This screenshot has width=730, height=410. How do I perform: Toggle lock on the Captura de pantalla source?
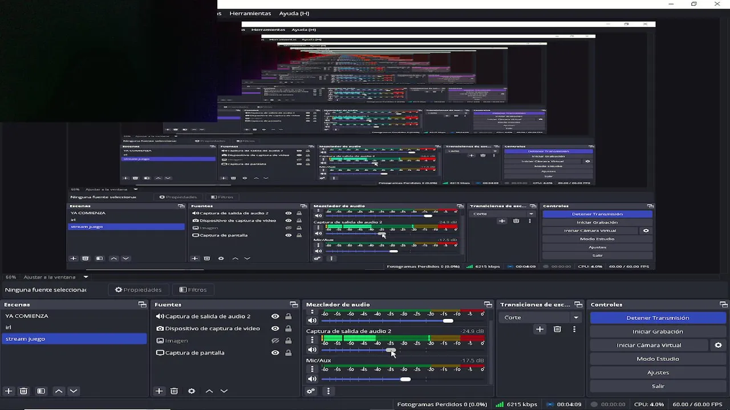click(x=288, y=352)
